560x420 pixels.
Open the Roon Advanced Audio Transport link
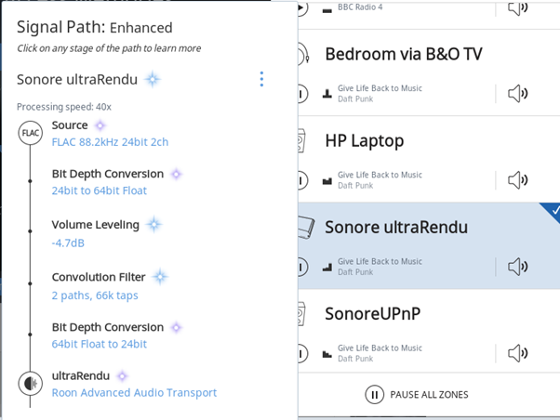pos(134,392)
